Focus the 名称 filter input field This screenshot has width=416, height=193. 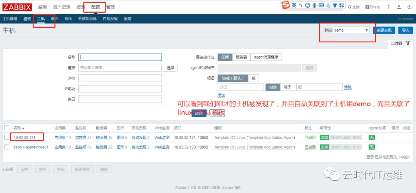click(120, 57)
